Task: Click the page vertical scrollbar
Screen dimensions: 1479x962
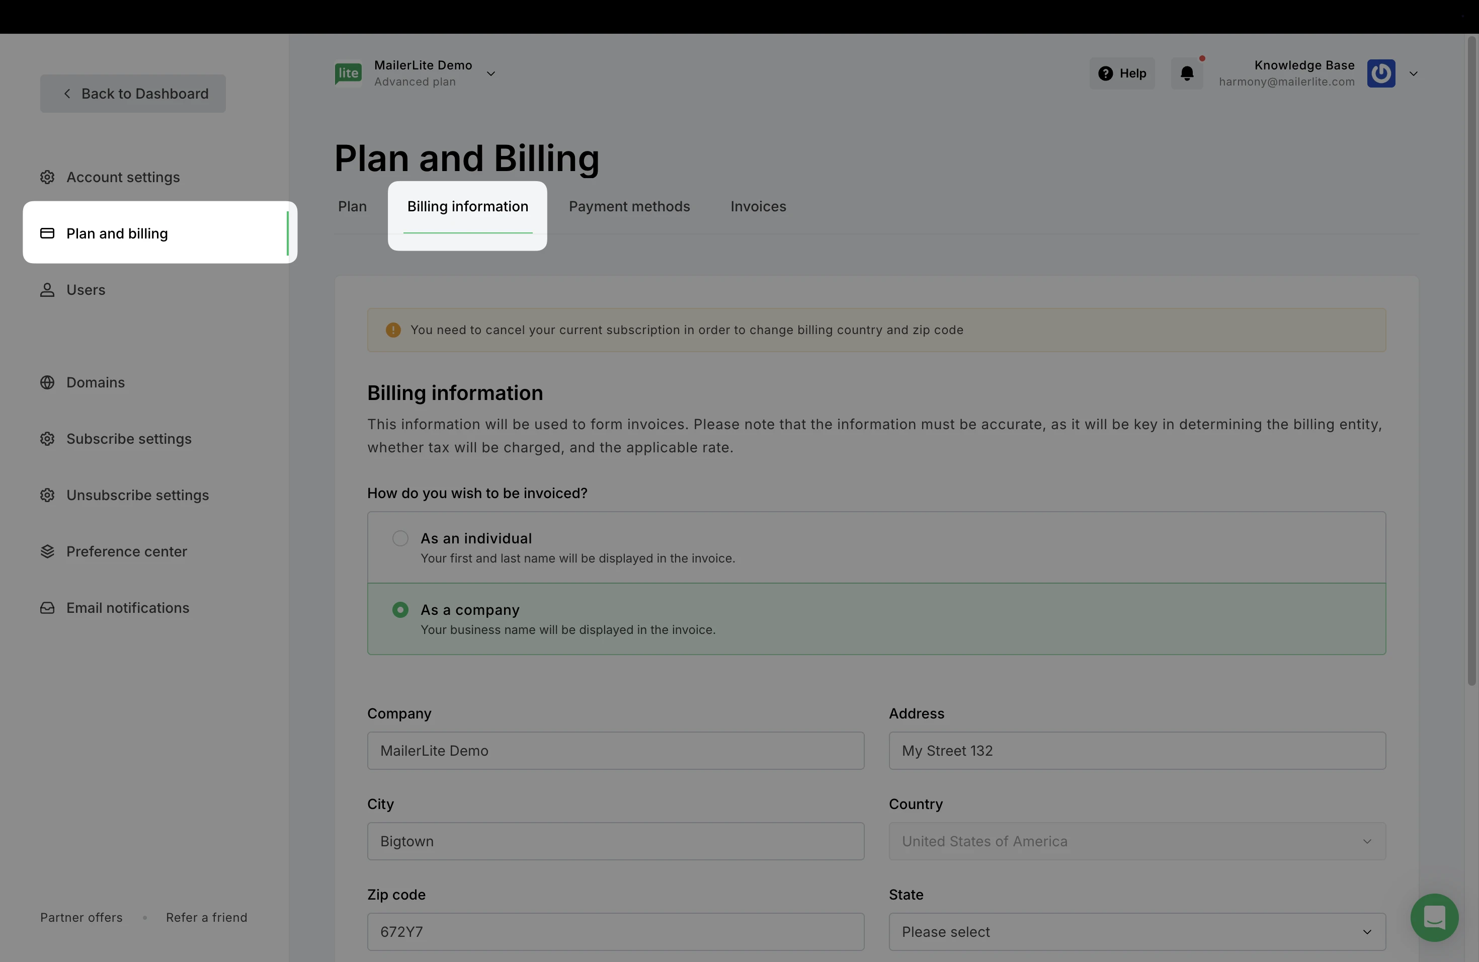Action: point(1471,360)
